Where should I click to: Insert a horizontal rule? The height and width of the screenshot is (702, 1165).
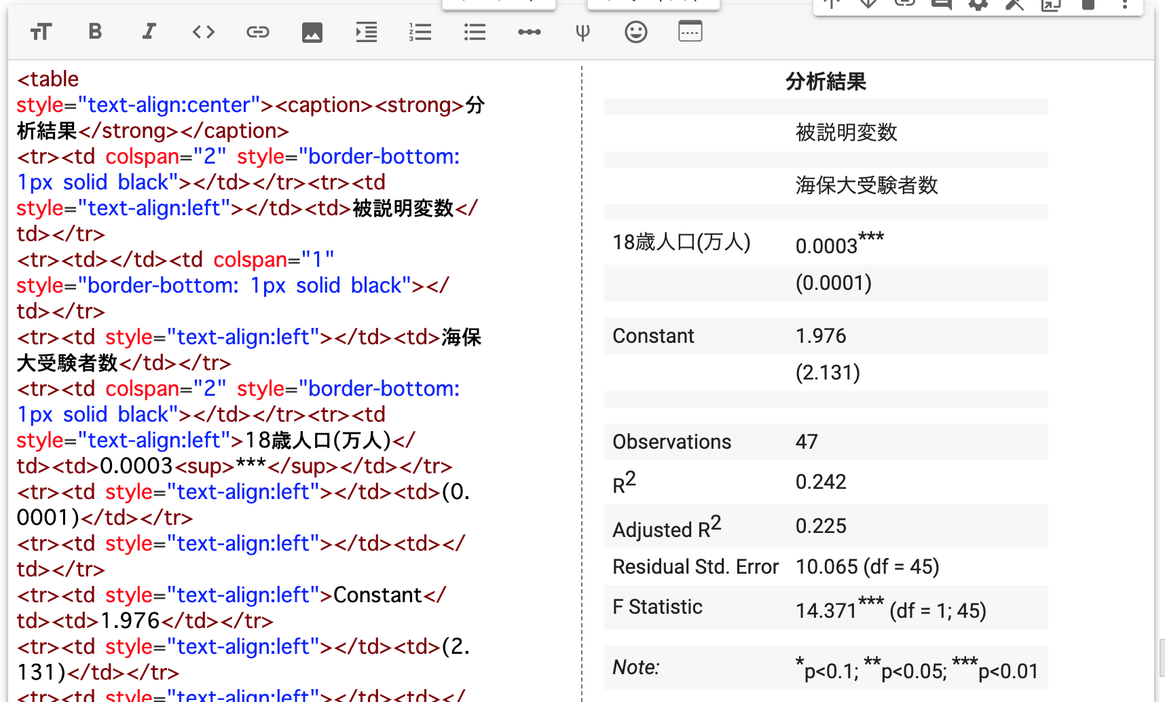point(529,32)
